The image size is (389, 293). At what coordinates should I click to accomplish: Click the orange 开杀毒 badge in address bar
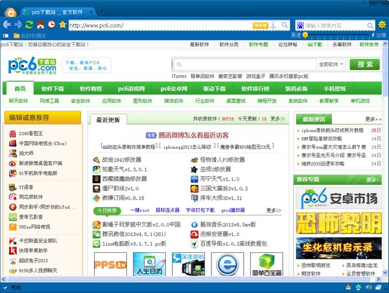click(260, 25)
